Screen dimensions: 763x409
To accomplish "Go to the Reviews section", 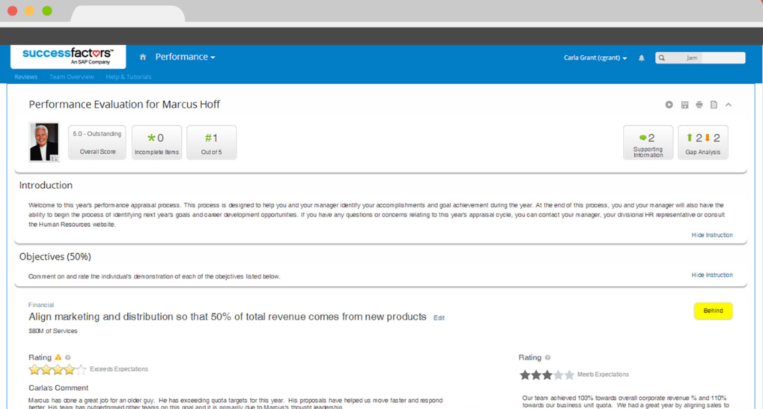I will point(25,76).
